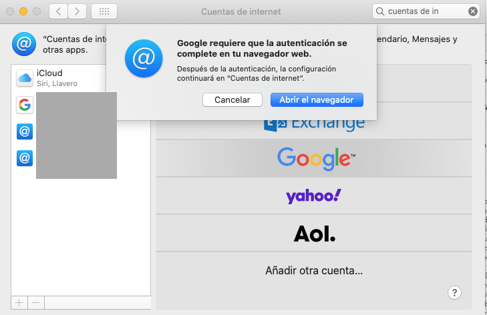487x315 pixels.
Task: Go back with the left arrow
Action: (x=58, y=11)
